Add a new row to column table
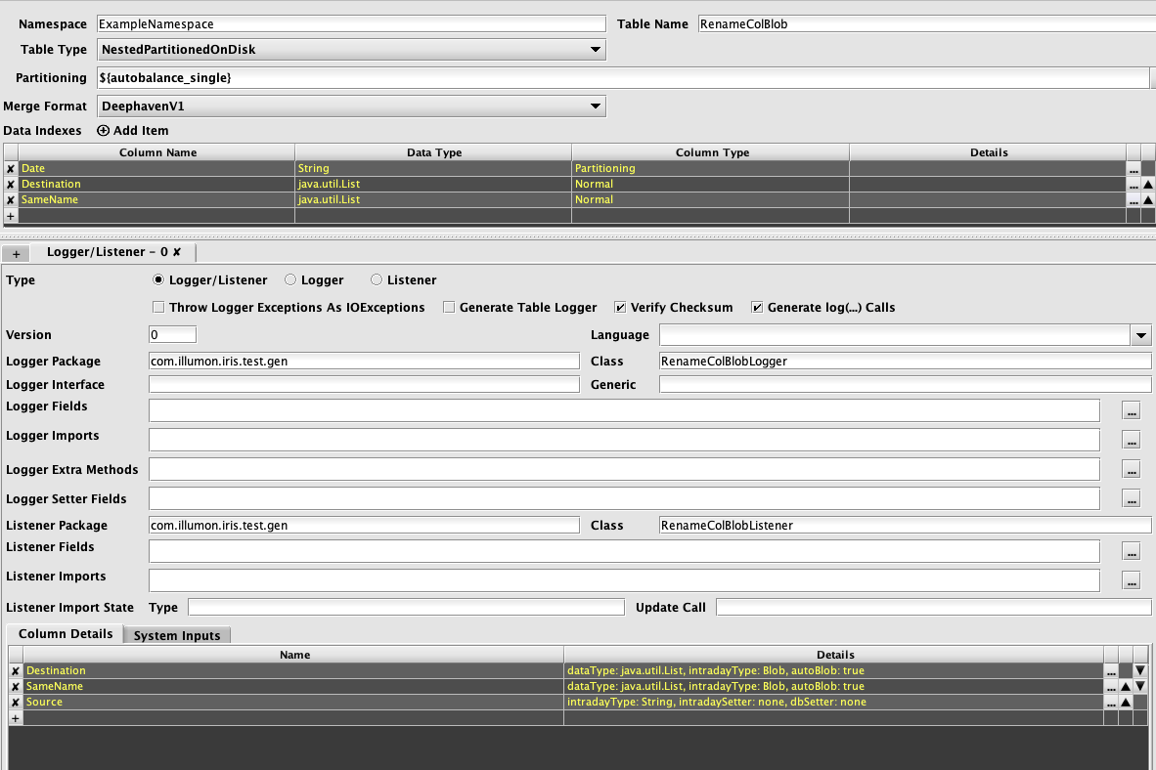Image resolution: width=1156 pixels, height=770 pixels. pos(11,216)
